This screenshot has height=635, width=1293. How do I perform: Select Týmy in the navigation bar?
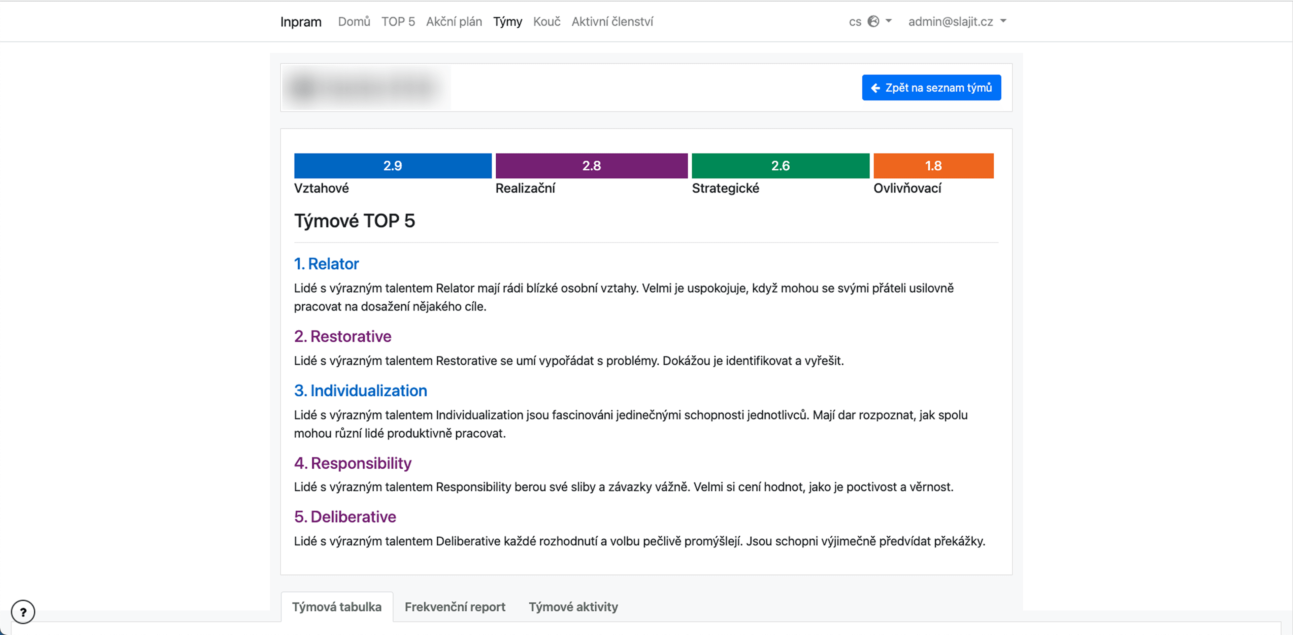coord(507,22)
